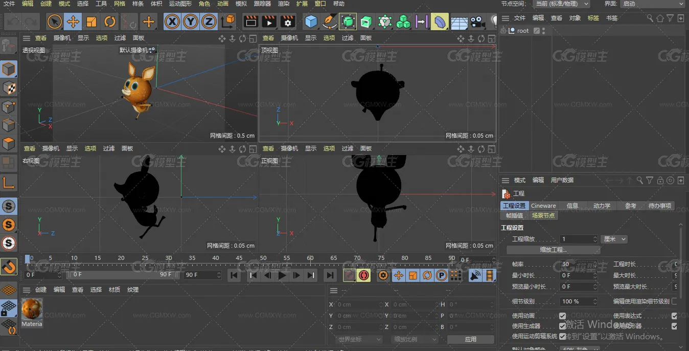The image size is (689, 351).
Task: Open Render Settings gear clapperboard icon
Action: [x=288, y=21]
